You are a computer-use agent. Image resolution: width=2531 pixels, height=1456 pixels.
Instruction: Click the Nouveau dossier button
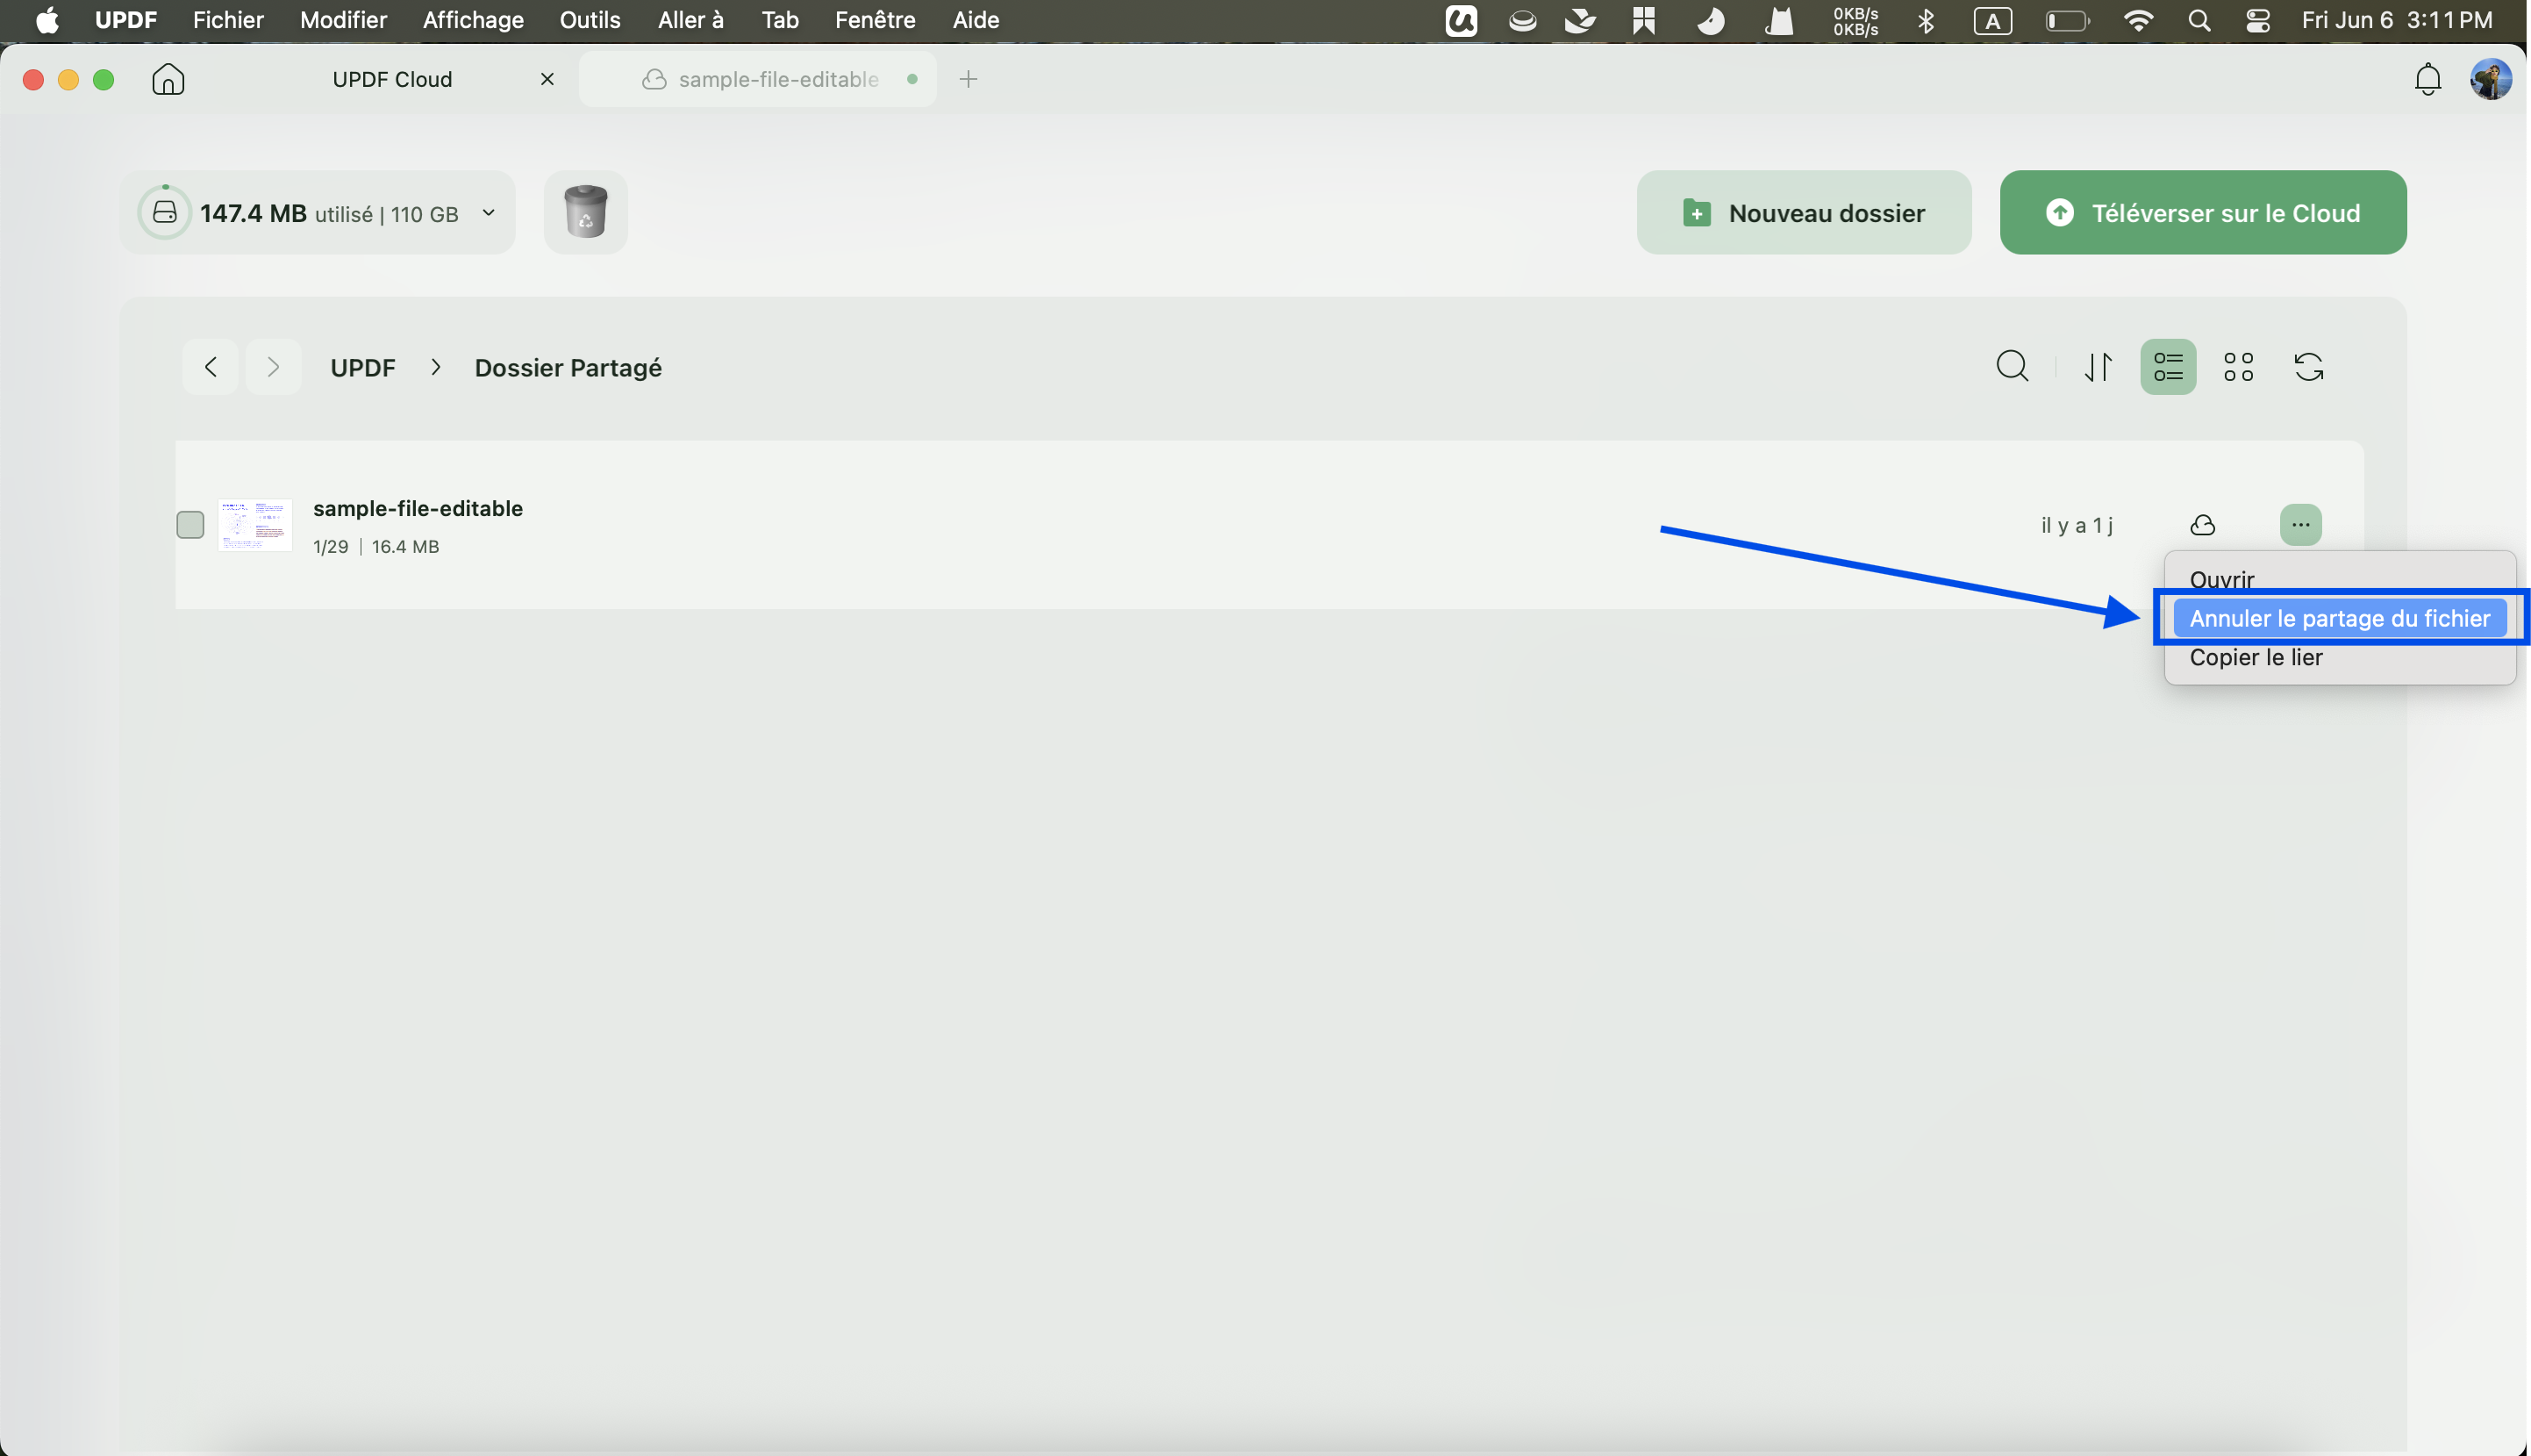tap(1804, 212)
